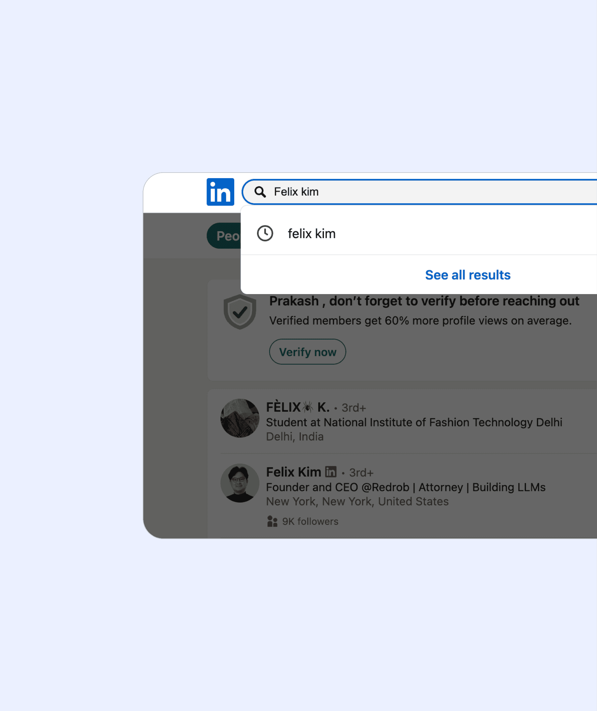Image resolution: width=597 pixels, height=711 pixels.
Task: Click the 9K followers text
Action: [310, 521]
